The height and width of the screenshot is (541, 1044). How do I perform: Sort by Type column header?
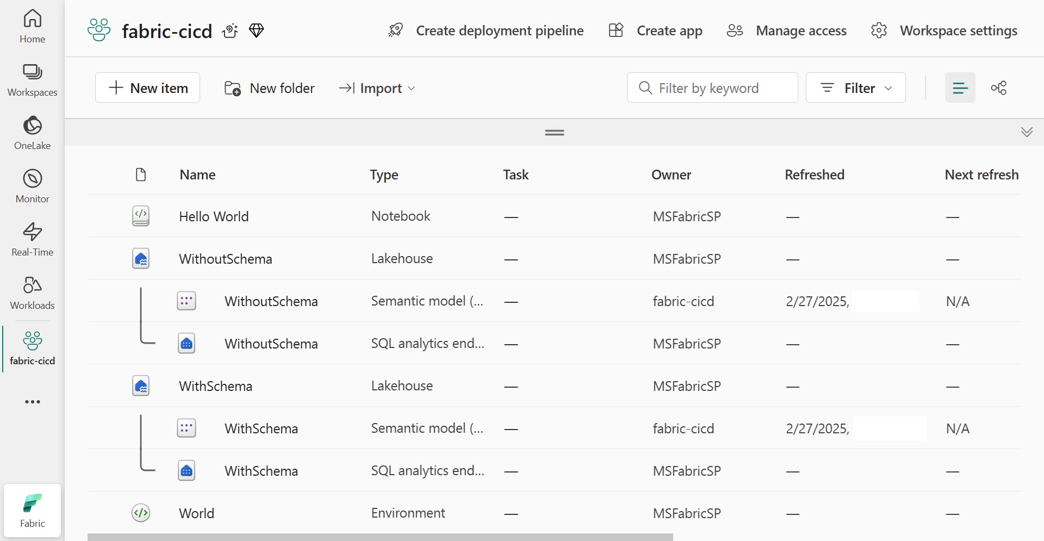384,175
